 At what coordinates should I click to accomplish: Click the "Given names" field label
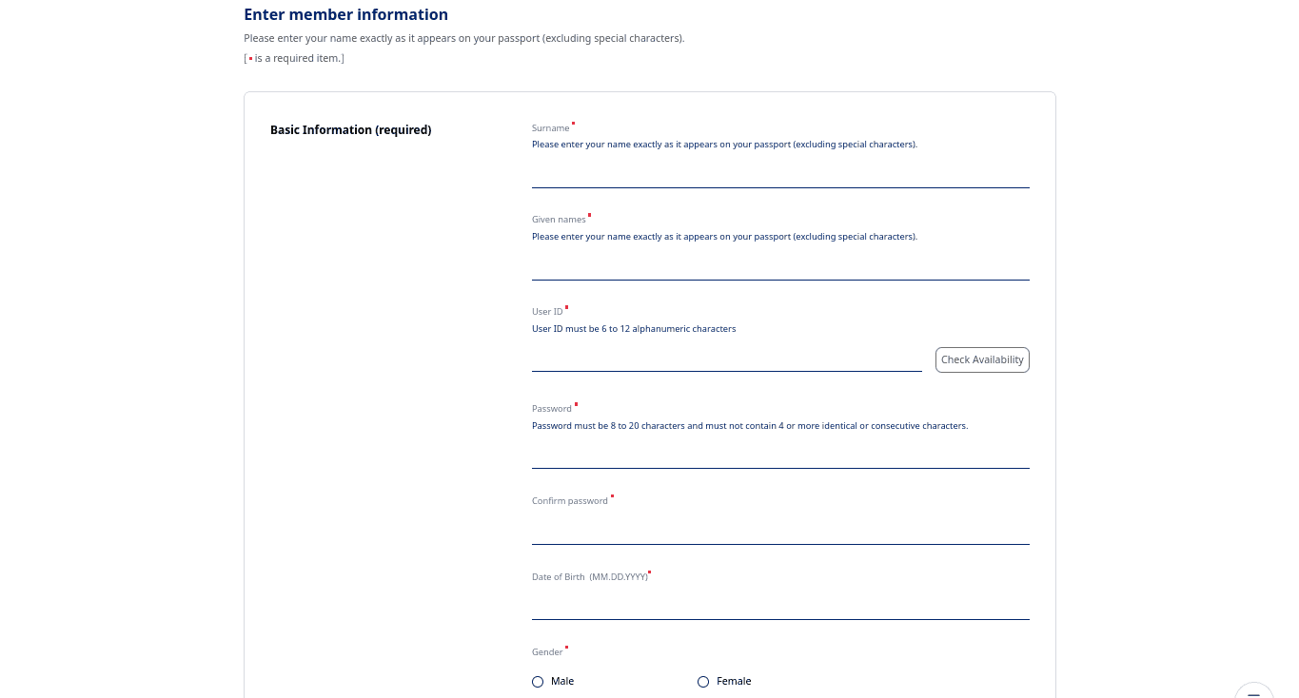(559, 220)
